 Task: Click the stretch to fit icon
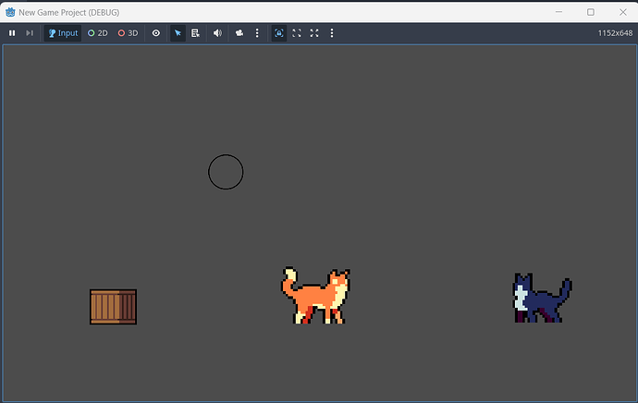point(314,33)
